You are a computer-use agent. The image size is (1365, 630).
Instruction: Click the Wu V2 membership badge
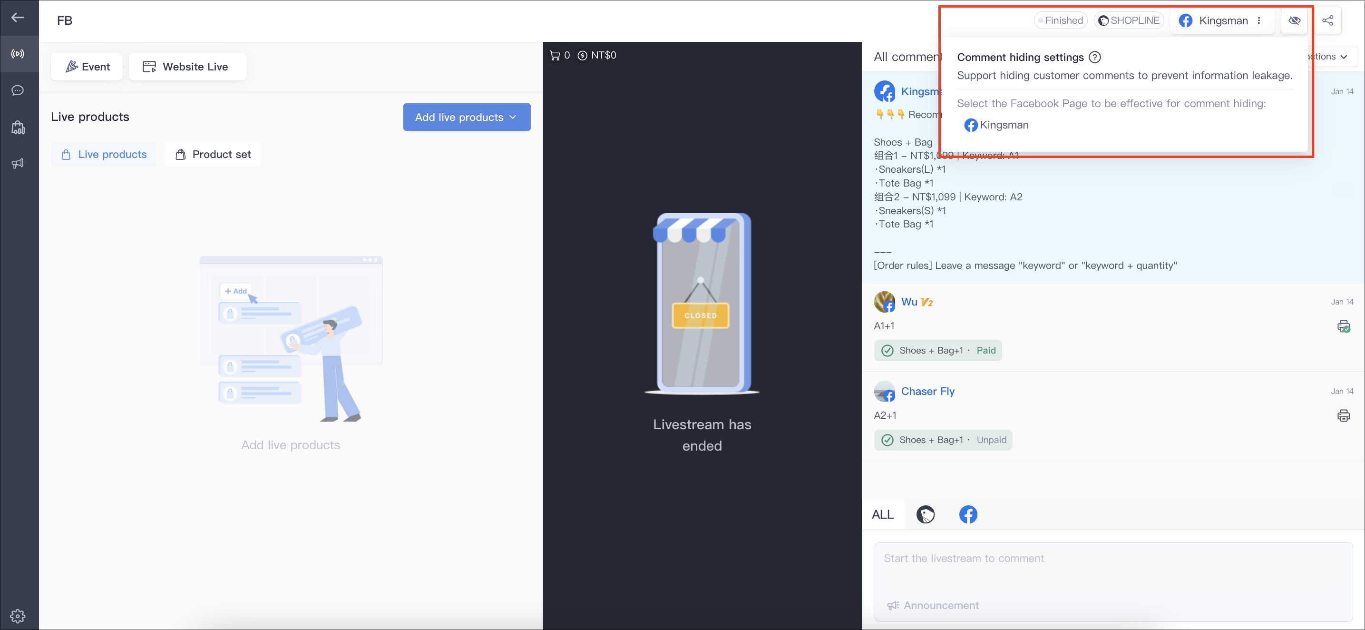click(927, 302)
